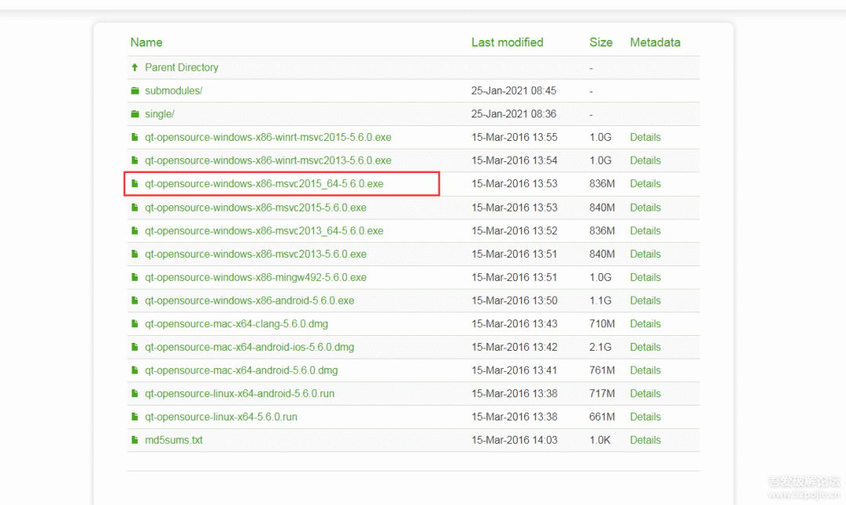Open Details for msvc2013_64-5.6.0.exe
This screenshot has height=505, width=846.
click(x=645, y=230)
